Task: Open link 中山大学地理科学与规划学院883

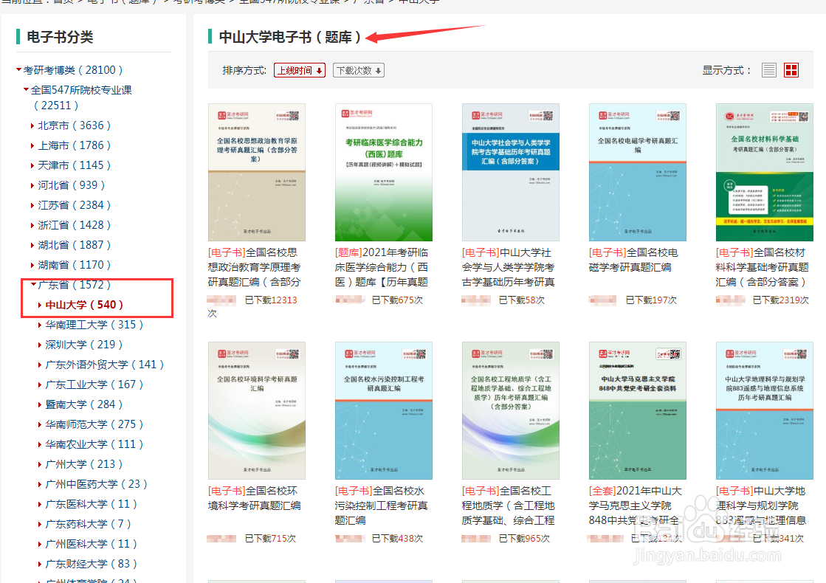Action: coord(761,506)
